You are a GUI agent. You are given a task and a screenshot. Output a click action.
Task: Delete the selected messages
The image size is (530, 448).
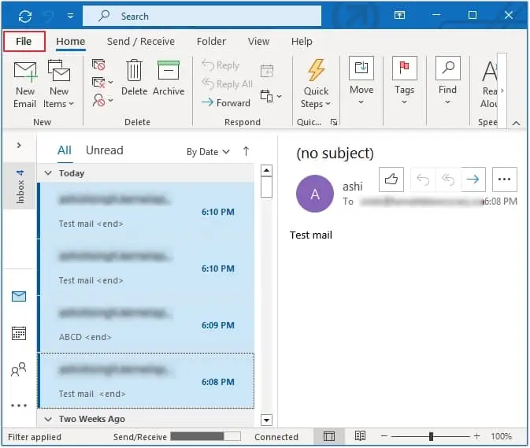134,78
